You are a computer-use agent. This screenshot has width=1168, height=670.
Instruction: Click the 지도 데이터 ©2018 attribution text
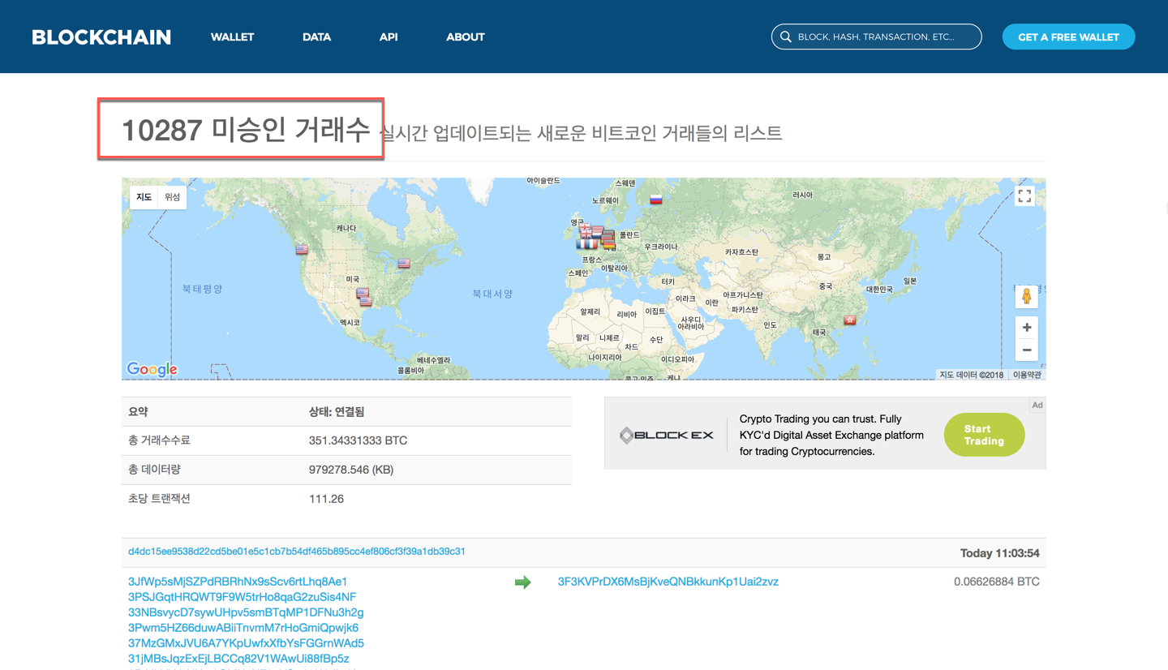tap(972, 375)
